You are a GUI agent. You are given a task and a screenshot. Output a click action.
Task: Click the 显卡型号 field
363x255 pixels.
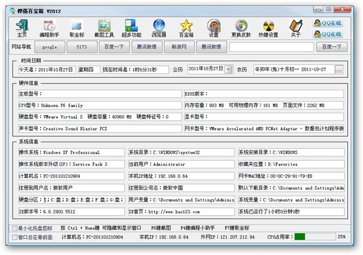click(264, 117)
